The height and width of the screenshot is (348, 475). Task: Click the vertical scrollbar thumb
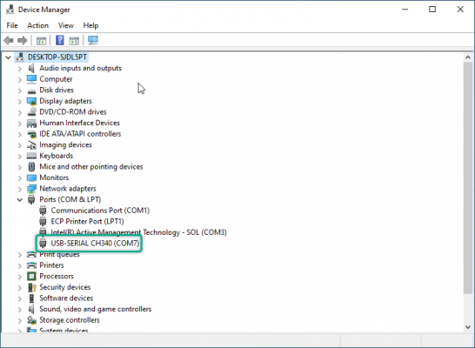[468, 177]
